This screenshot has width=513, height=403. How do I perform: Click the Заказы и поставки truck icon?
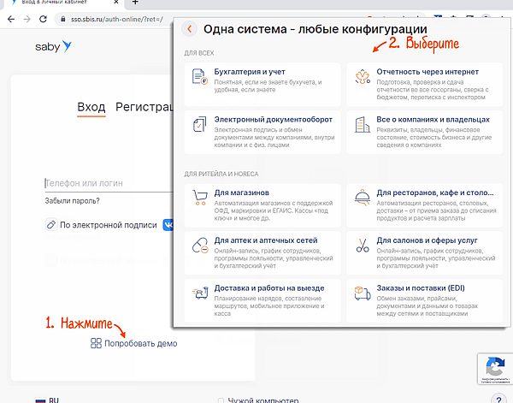coord(362,295)
